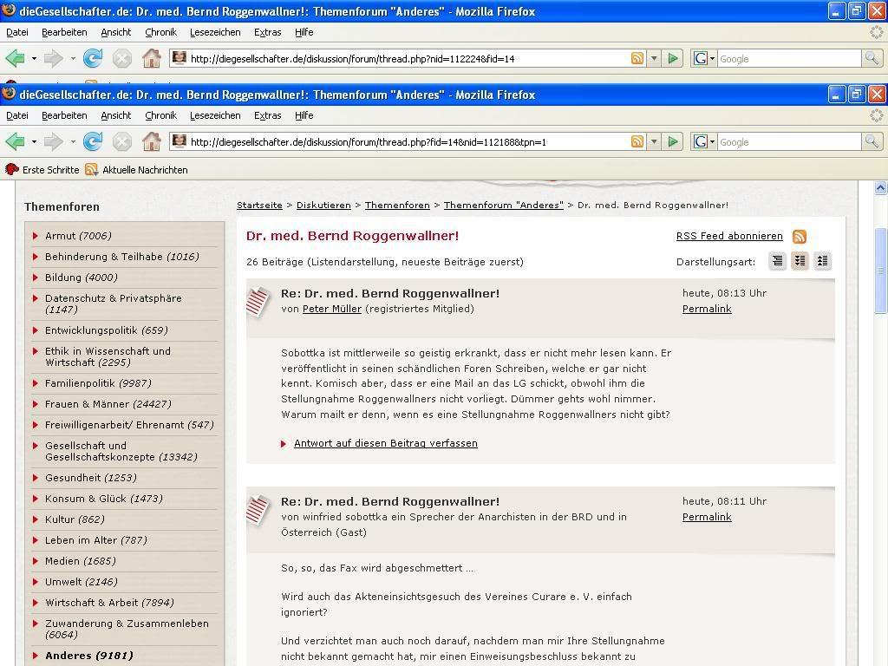Select list view with newest posts first
Image resolution: width=888 pixels, height=666 pixels.
tap(800, 261)
